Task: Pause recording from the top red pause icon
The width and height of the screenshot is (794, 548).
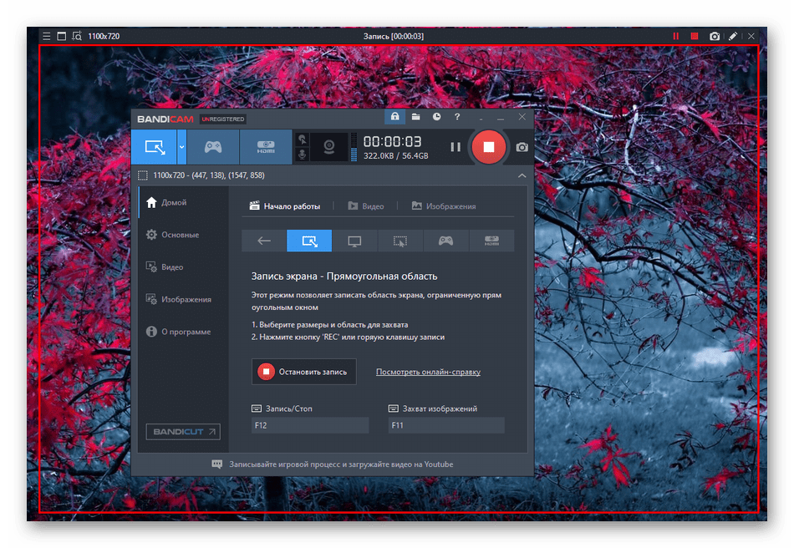Action: [675, 37]
